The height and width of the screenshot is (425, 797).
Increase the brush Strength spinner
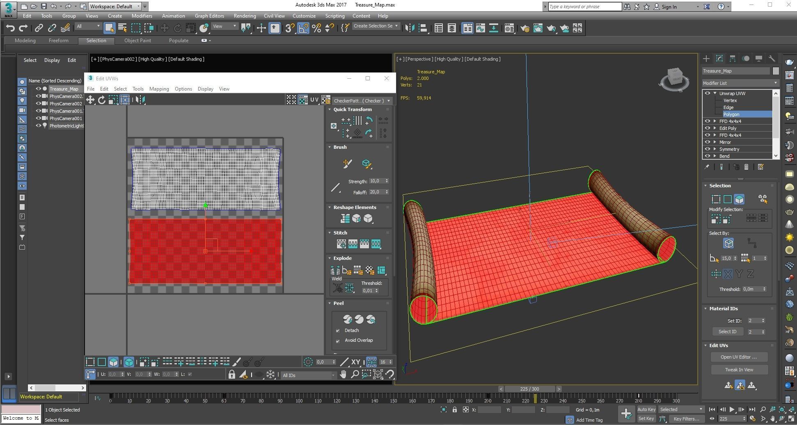pos(387,180)
